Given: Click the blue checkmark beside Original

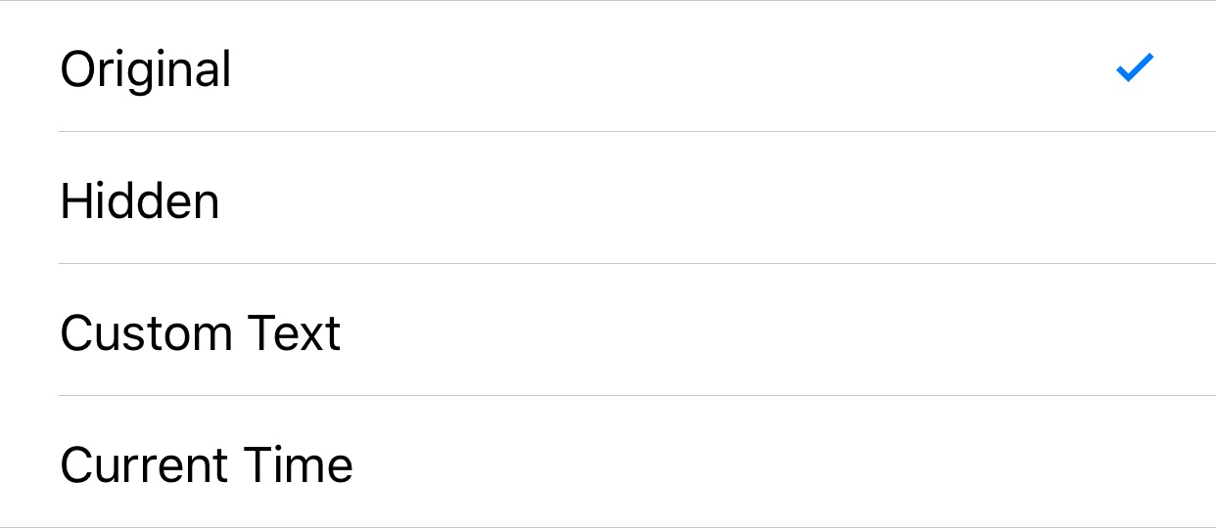Looking at the screenshot, I should (1135, 67).
